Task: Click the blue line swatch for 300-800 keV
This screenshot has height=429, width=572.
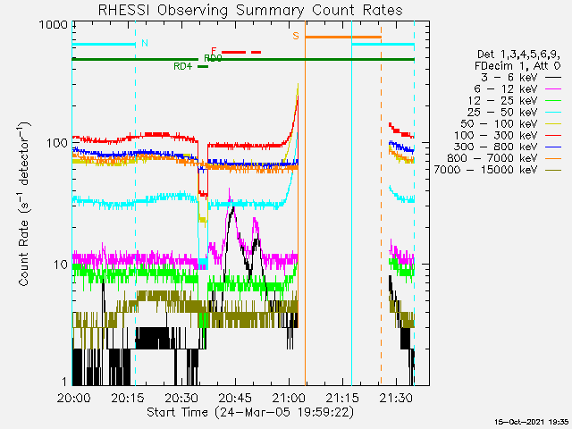Action: (x=553, y=147)
